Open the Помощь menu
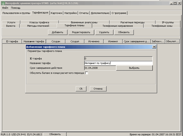The width and height of the screenshot is (183, 136). [16, 8]
